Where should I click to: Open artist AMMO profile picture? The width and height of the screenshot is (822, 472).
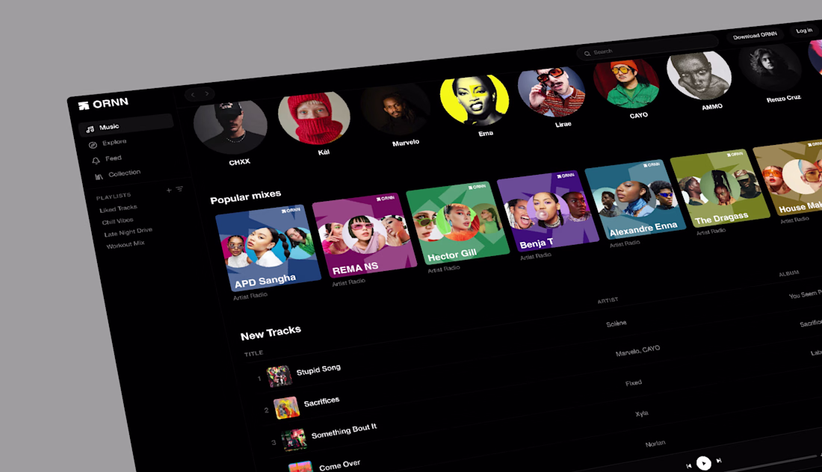coord(699,76)
